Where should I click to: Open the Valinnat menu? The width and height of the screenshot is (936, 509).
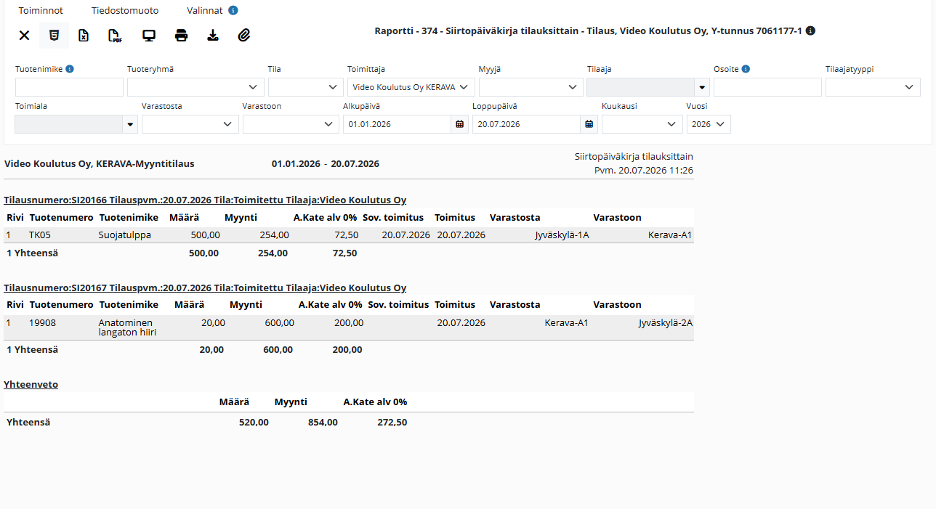click(x=205, y=11)
